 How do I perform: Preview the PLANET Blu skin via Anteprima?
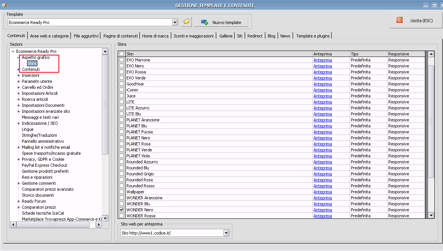322,126
